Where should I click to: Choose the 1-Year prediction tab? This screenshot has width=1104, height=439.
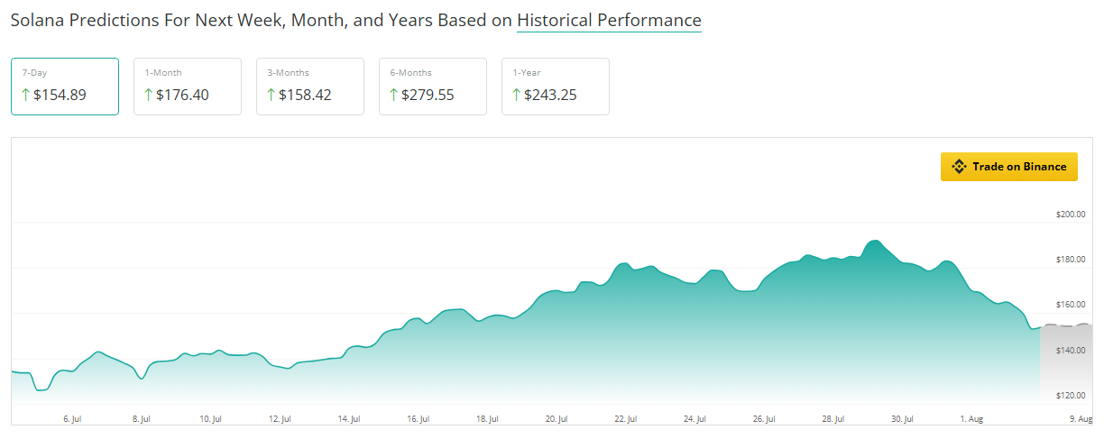[x=556, y=87]
